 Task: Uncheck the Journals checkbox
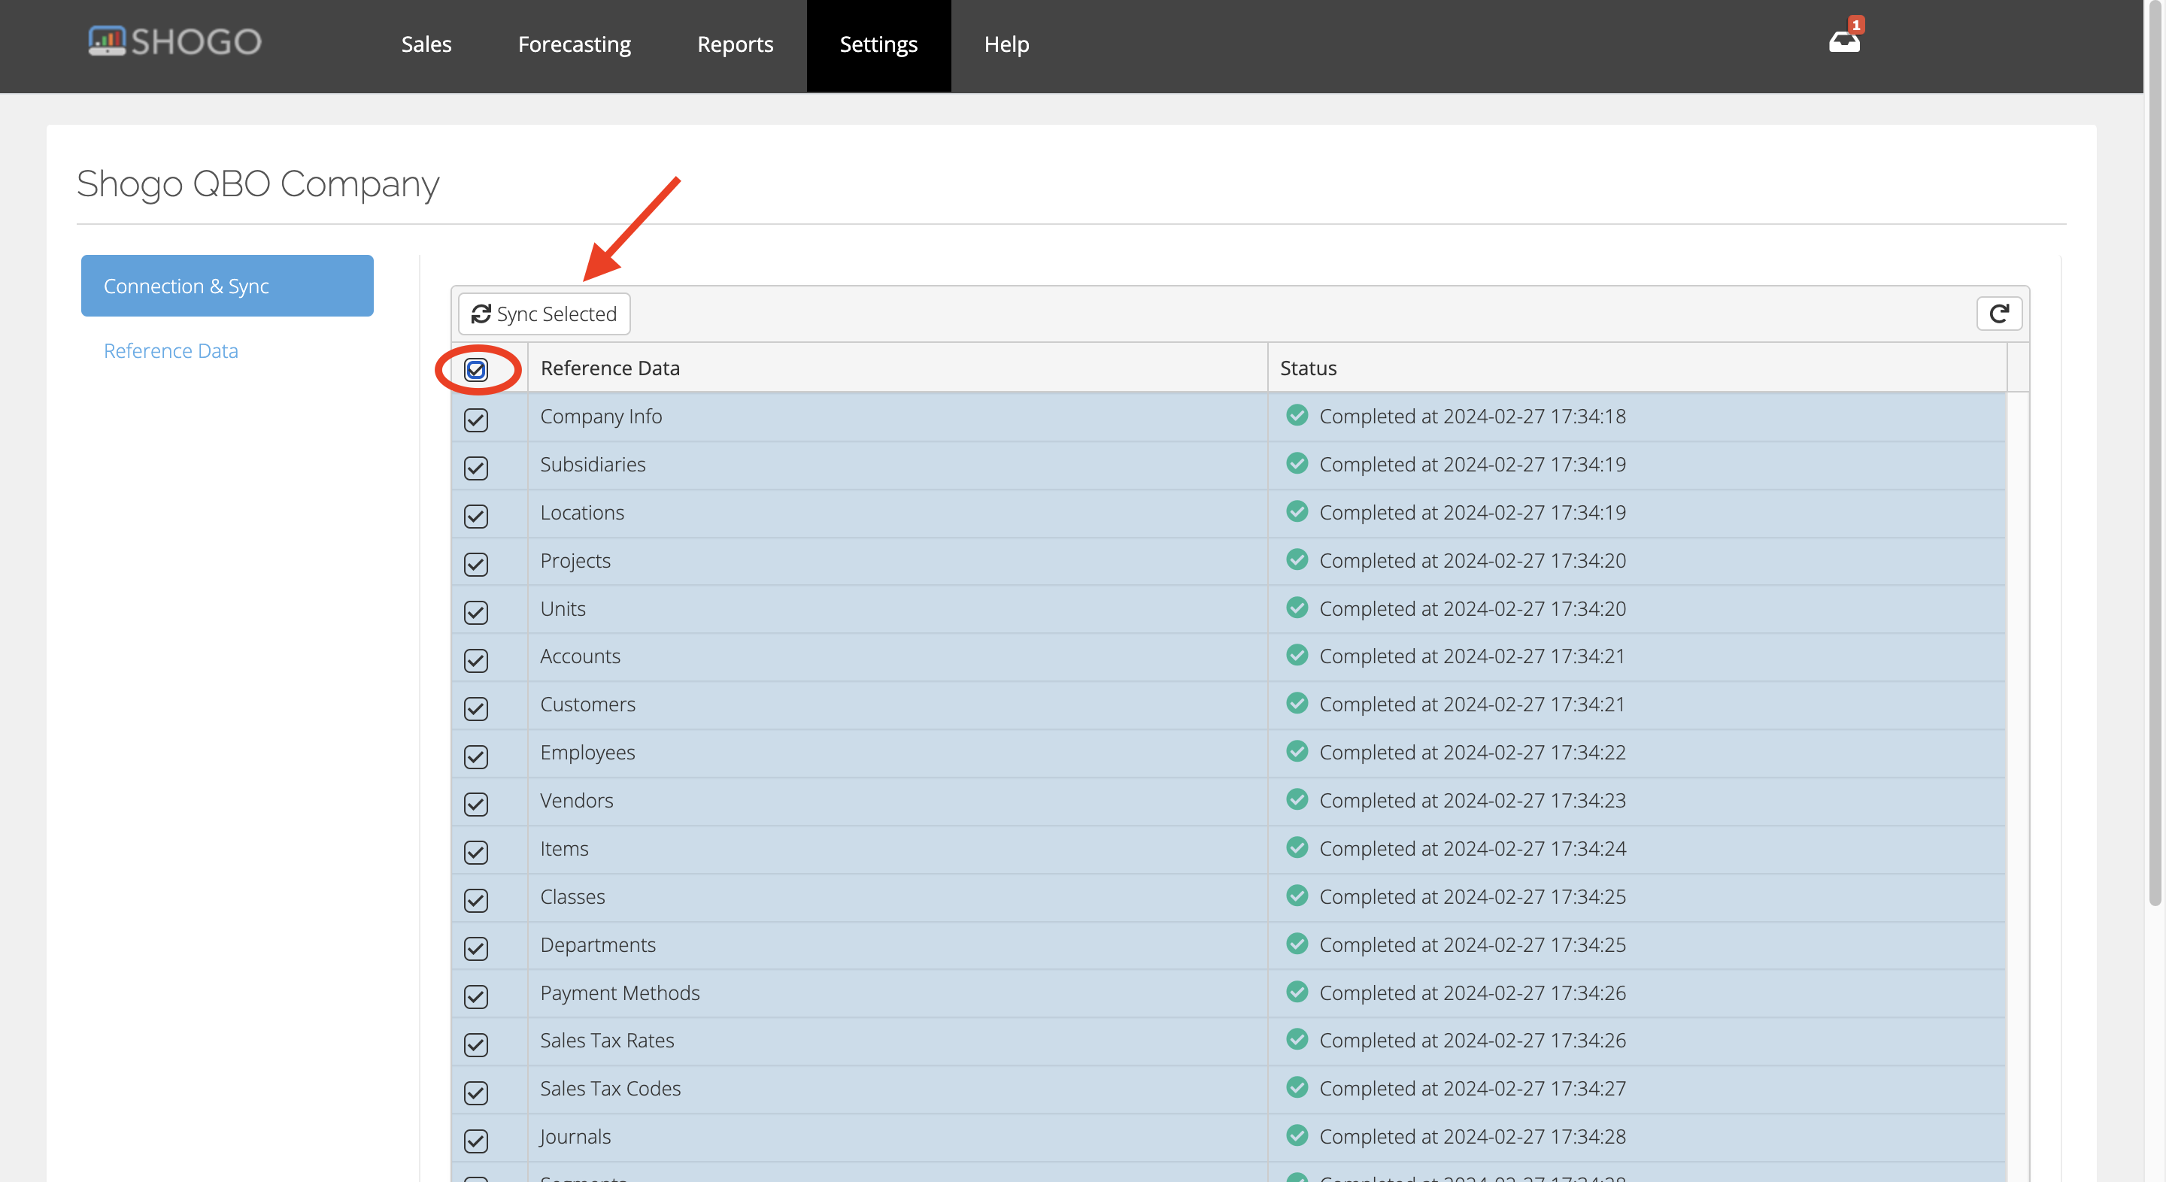pos(476,1140)
